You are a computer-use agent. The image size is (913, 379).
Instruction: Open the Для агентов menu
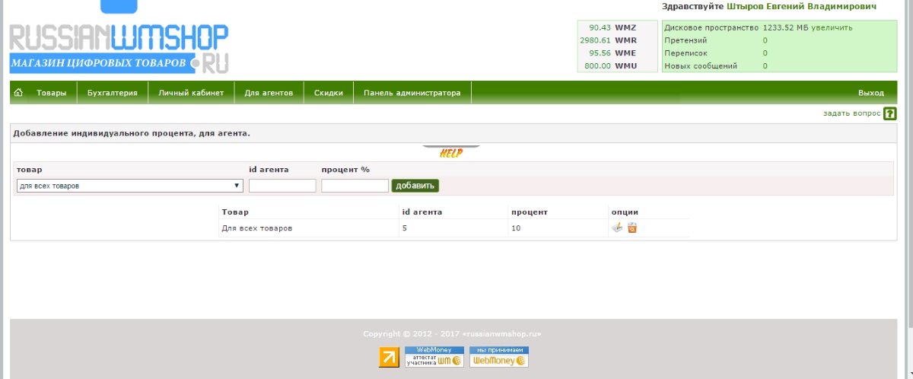coord(269,93)
